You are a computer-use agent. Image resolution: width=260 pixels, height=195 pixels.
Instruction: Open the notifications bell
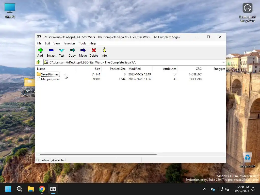[253, 189]
